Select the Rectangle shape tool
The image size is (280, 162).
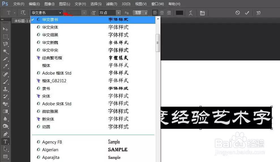pos(5,156)
